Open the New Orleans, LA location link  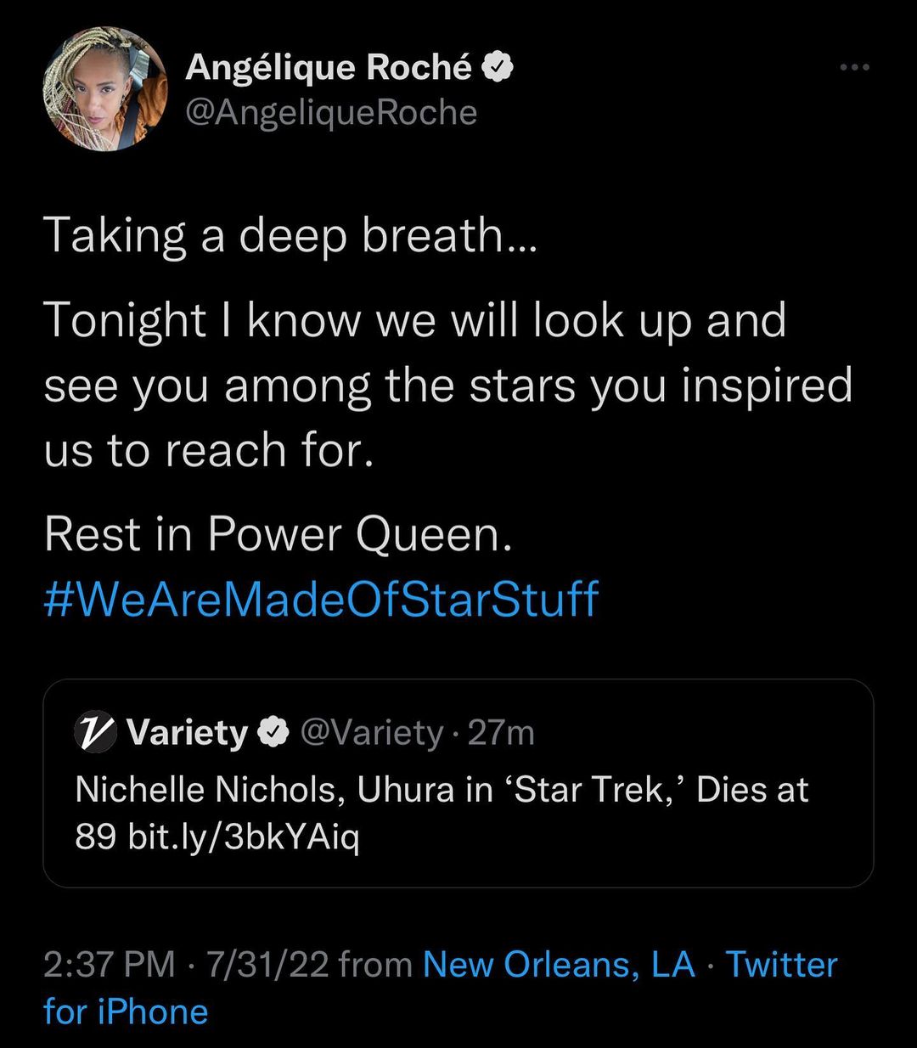click(x=559, y=965)
